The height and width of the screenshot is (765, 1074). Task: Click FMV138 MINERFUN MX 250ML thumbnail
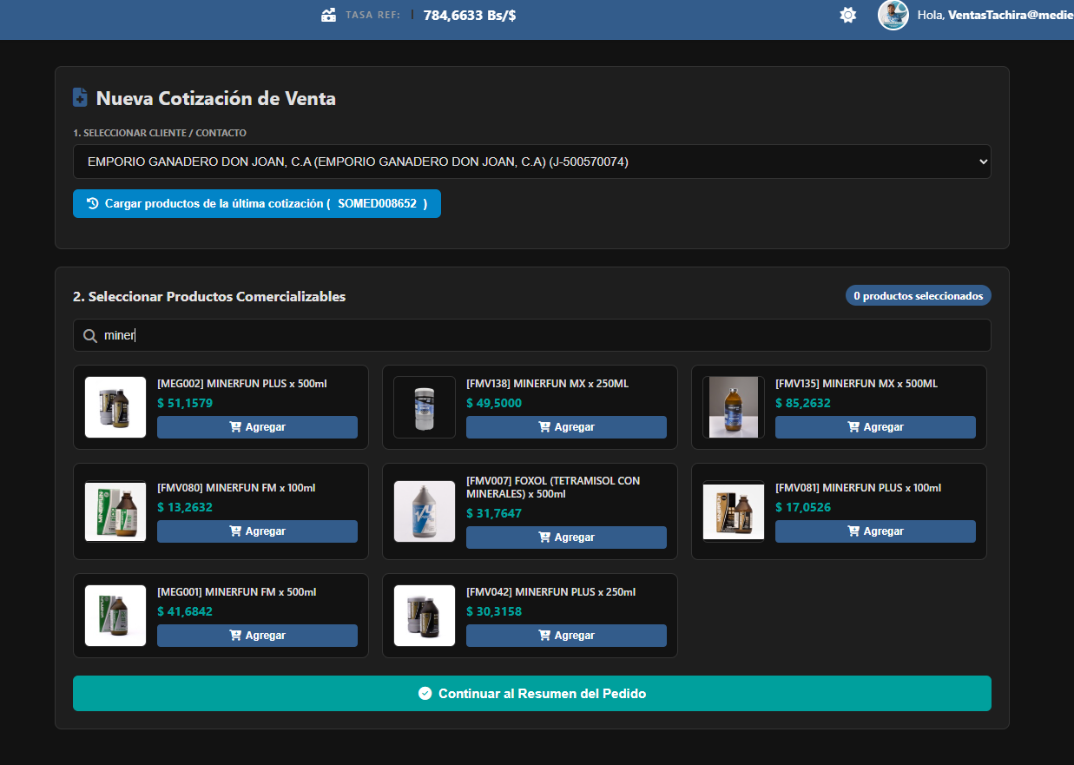tap(425, 407)
